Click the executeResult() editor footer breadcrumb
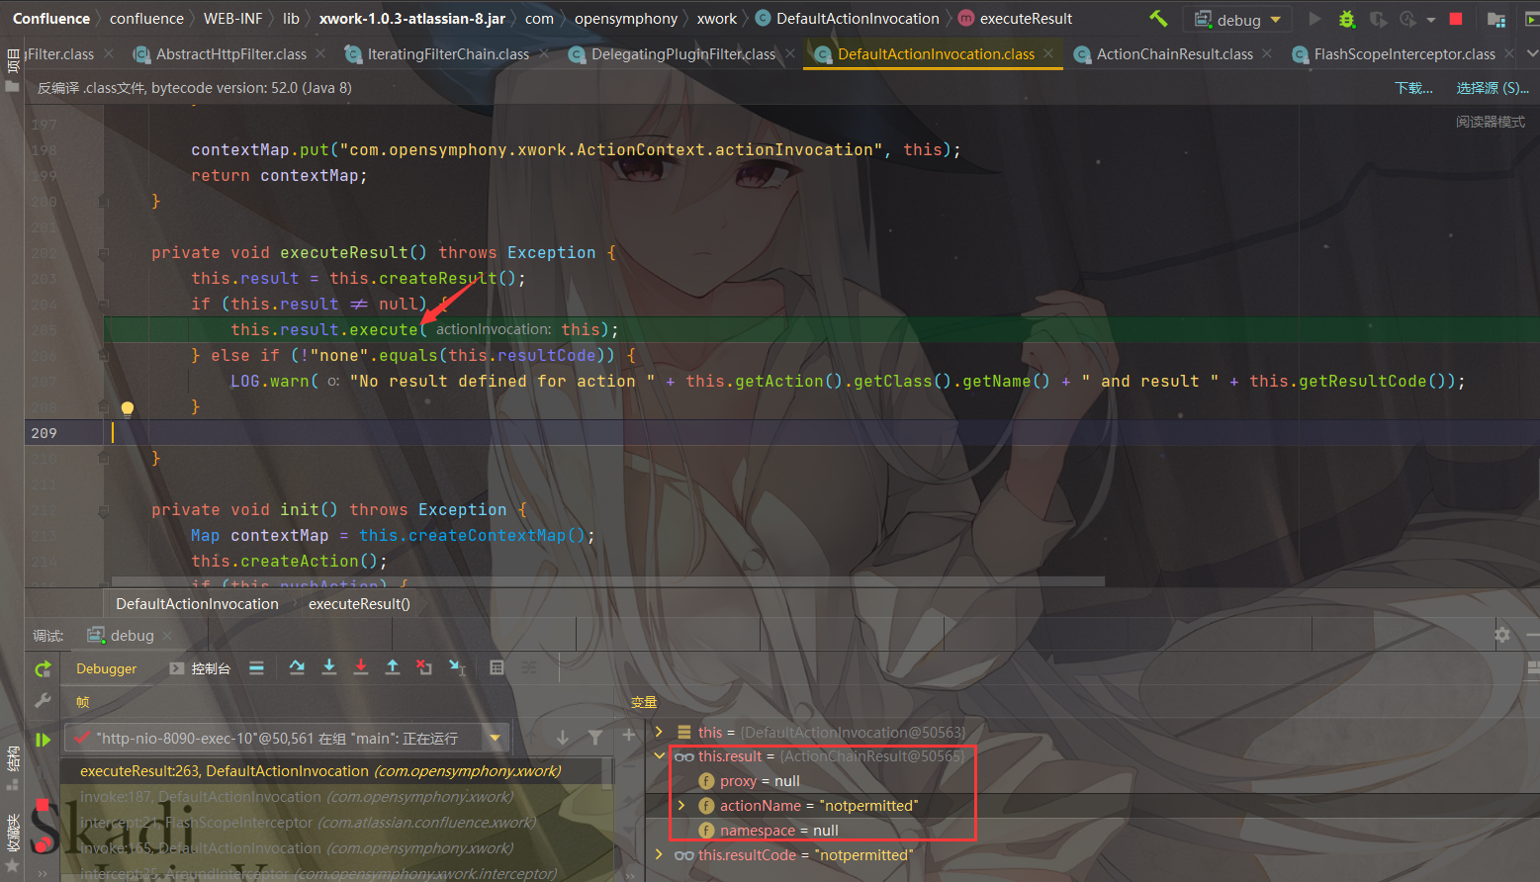The width and height of the screenshot is (1540, 882). (359, 604)
